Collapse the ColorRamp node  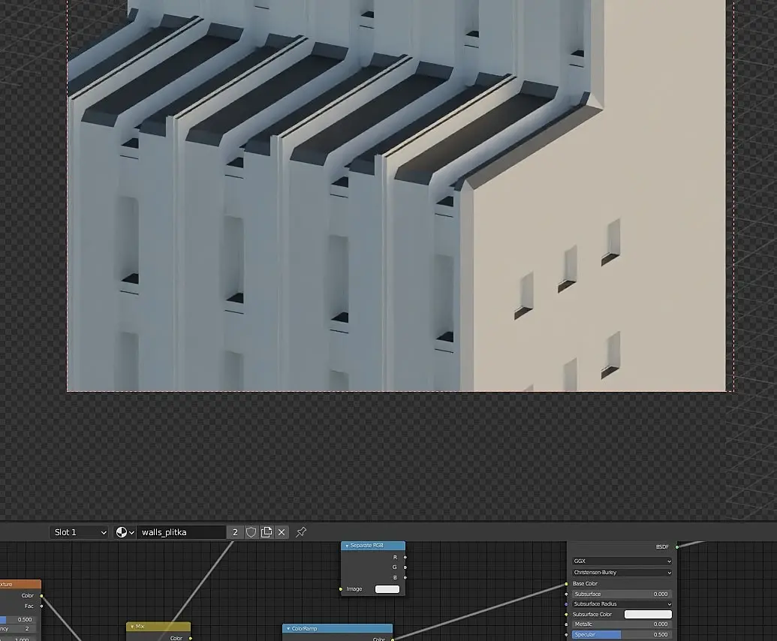click(288, 629)
